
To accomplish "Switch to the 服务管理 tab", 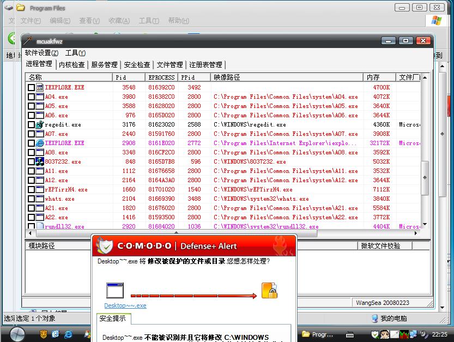I will tap(104, 64).
